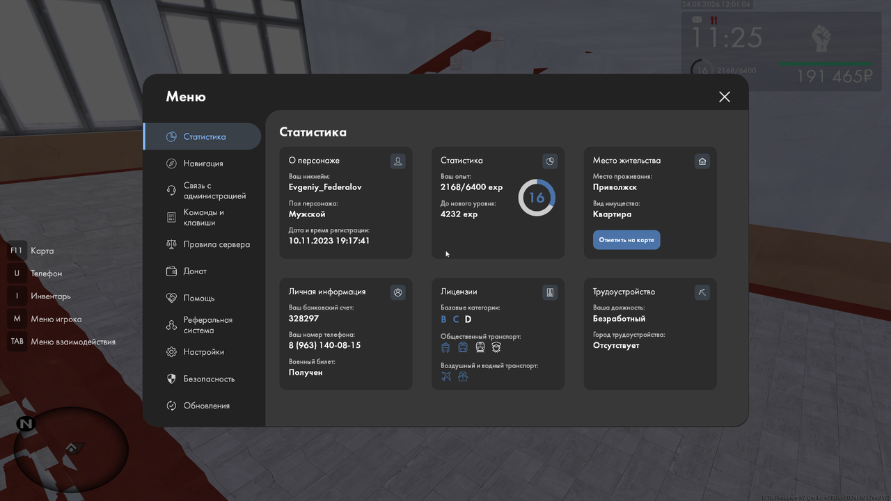Select the category C license
Screen dimensions: 891x501
coord(456,319)
